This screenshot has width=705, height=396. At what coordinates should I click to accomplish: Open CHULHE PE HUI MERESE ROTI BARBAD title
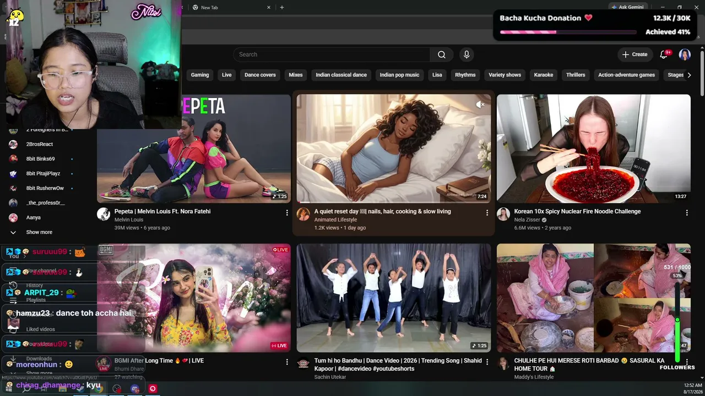(589, 365)
